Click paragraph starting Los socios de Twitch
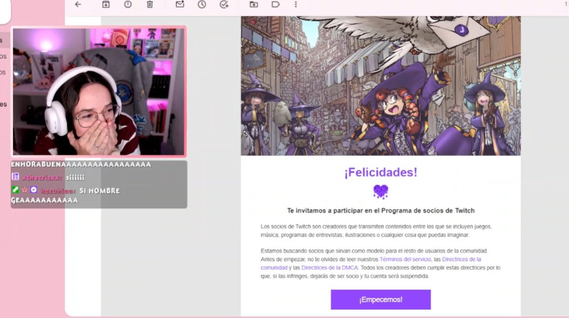The image size is (569, 318). tap(376, 231)
